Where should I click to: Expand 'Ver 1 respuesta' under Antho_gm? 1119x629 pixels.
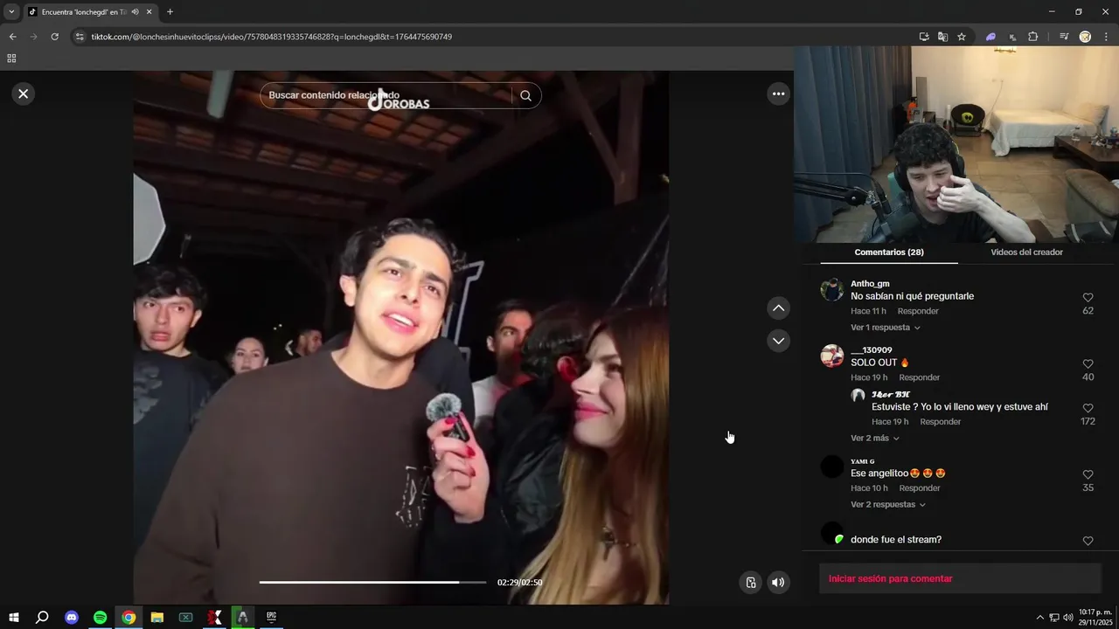(886, 328)
